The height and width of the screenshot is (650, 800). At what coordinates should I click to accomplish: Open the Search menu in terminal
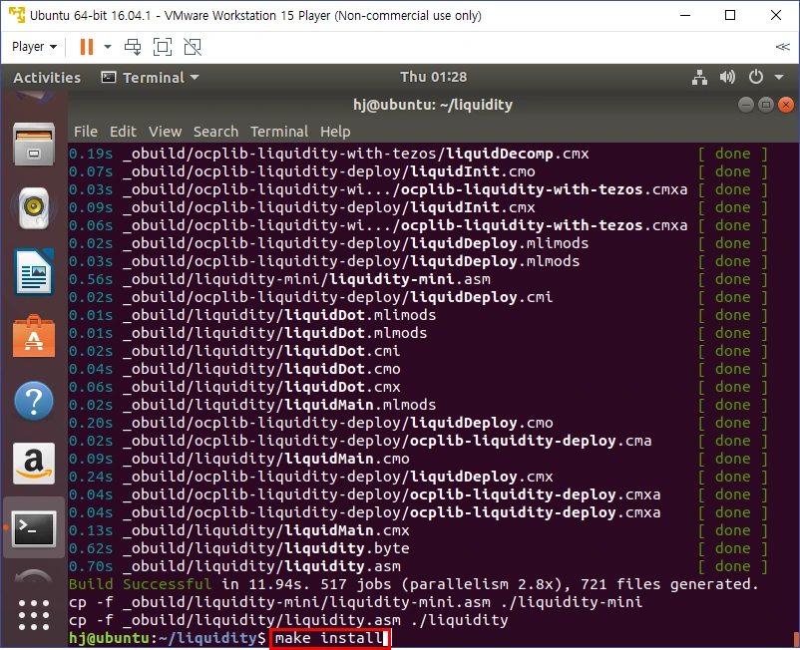215,132
